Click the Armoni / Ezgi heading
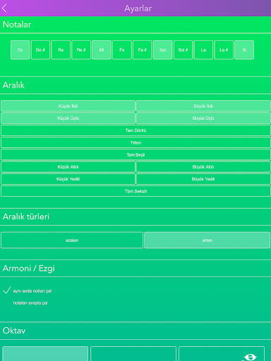271x361 pixels. [x=29, y=268]
